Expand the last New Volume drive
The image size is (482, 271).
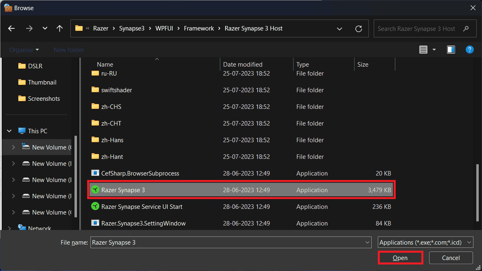(x=13, y=212)
